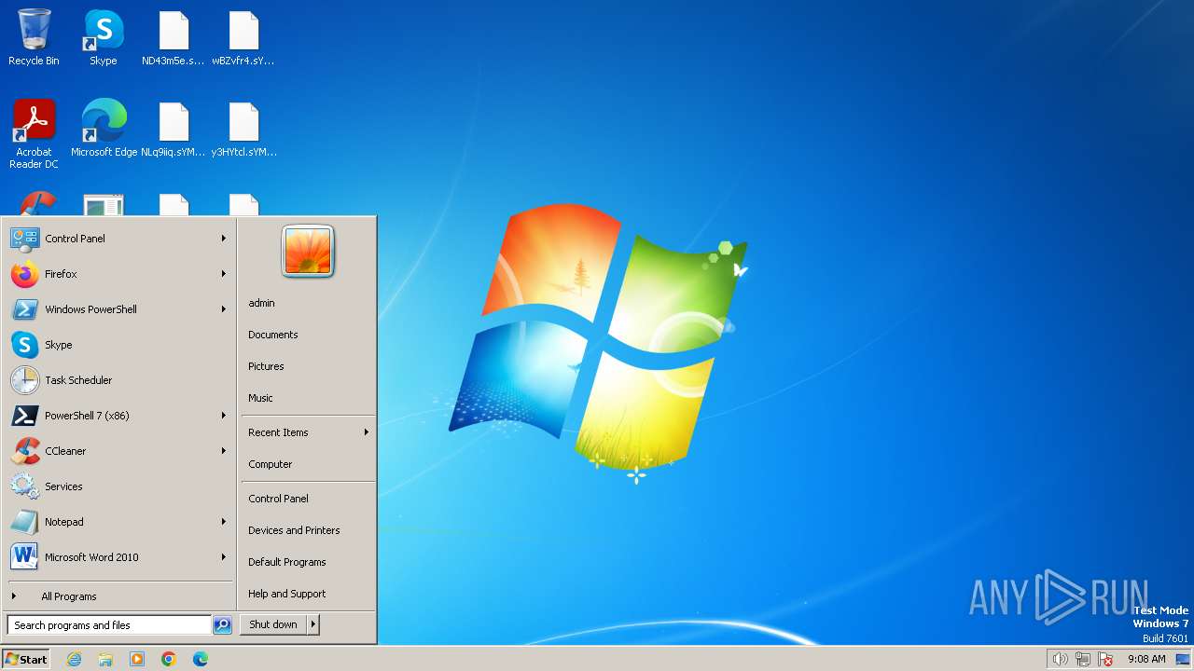Click the Skype icon in Start menu

pyautogui.click(x=25, y=345)
